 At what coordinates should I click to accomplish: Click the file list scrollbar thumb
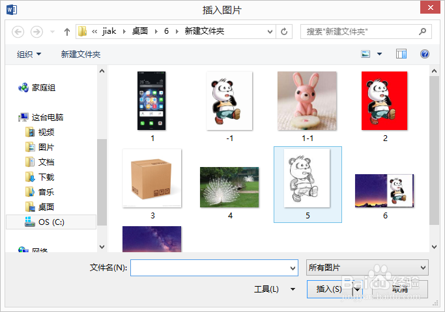[434, 150]
